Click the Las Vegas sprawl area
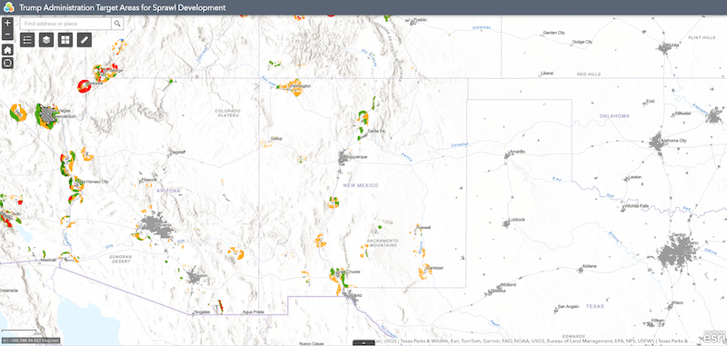 point(47,116)
